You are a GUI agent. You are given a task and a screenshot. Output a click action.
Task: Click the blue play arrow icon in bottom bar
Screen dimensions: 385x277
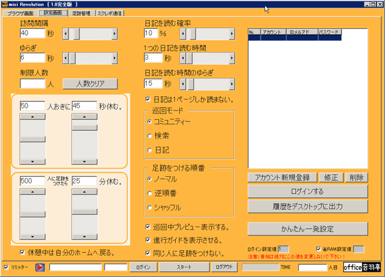click(x=40, y=267)
